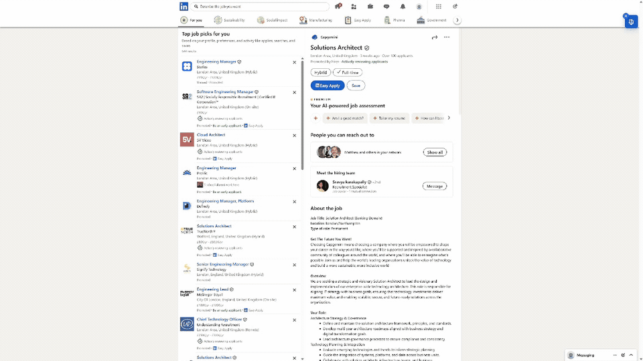Select the Easy Apply tab
The image size is (643, 361).
pos(358,20)
